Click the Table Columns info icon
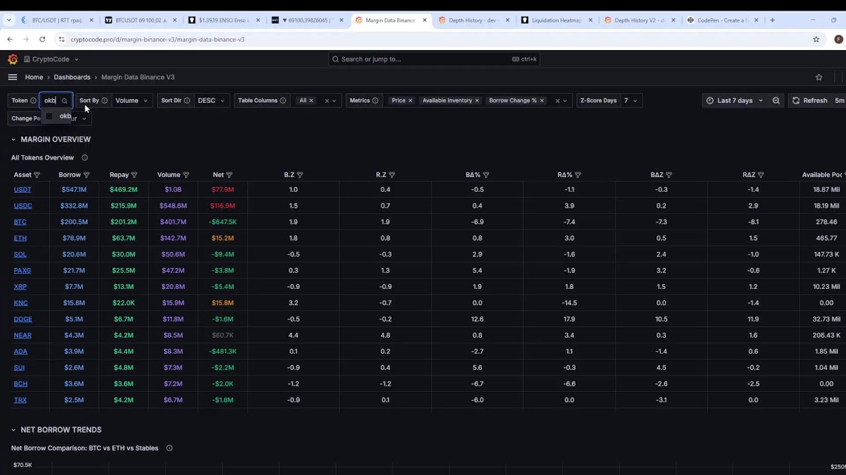Viewport: 846px width, 475px height. pos(283,101)
